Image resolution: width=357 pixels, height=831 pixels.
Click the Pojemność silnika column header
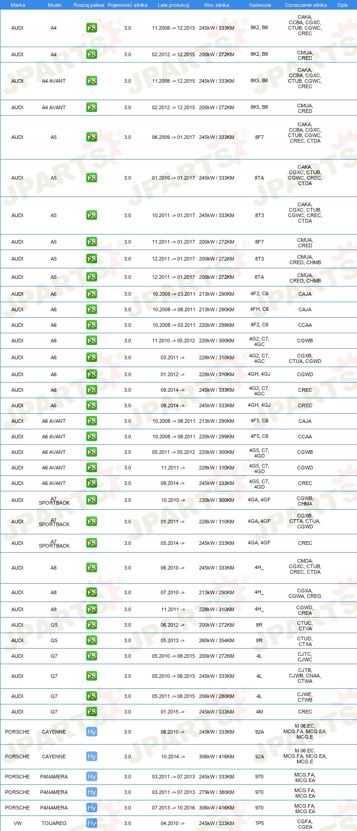tap(127, 5)
